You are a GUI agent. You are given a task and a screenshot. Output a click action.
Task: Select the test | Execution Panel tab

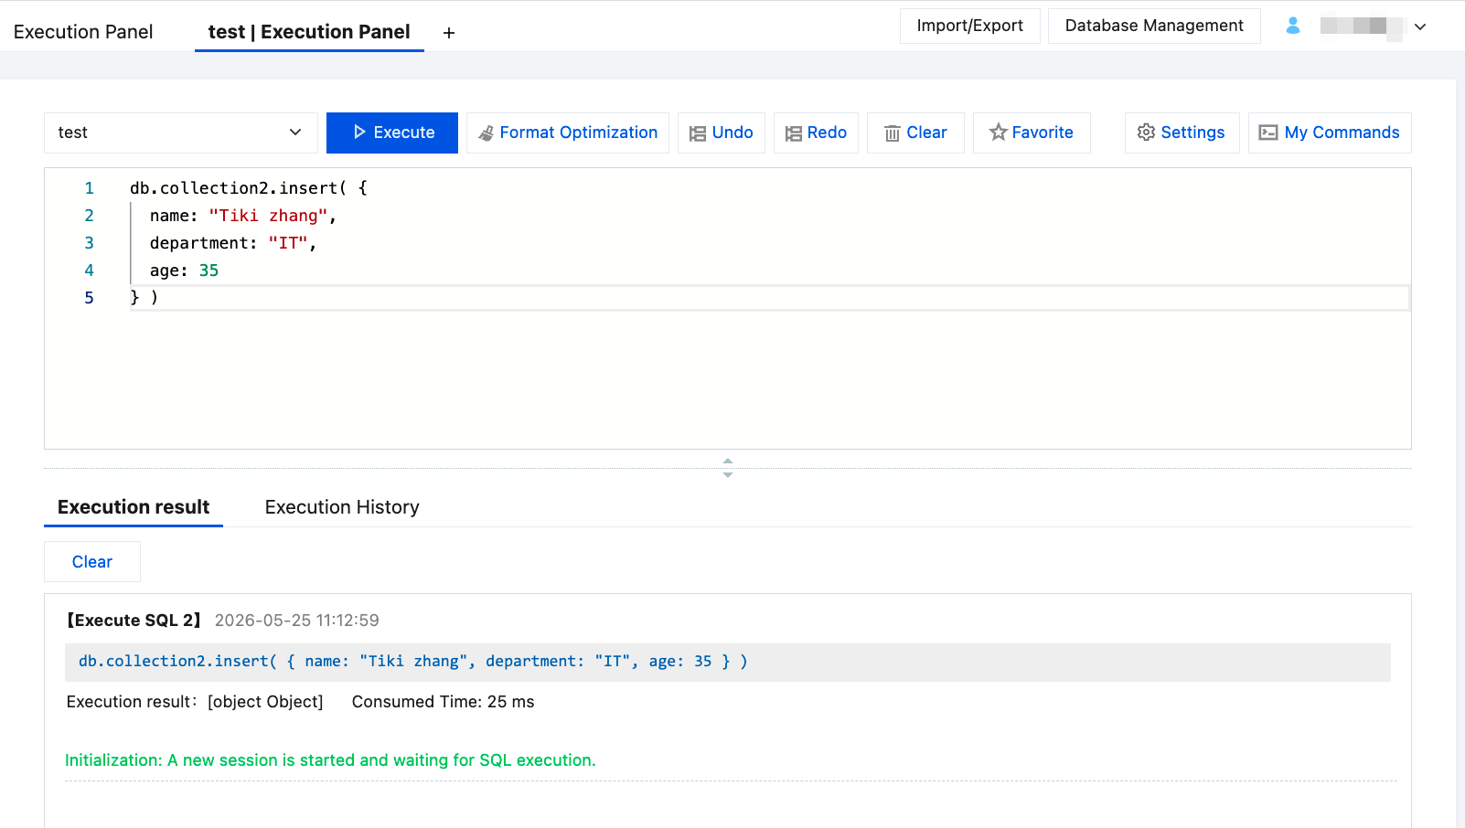[x=309, y=32]
